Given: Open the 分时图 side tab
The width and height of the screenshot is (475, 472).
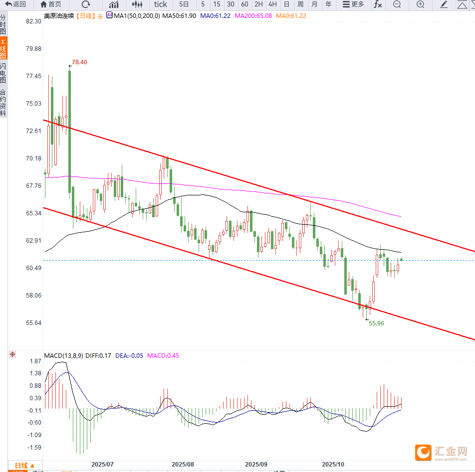Looking at the screenshot, I should click(x=3, y=24).
